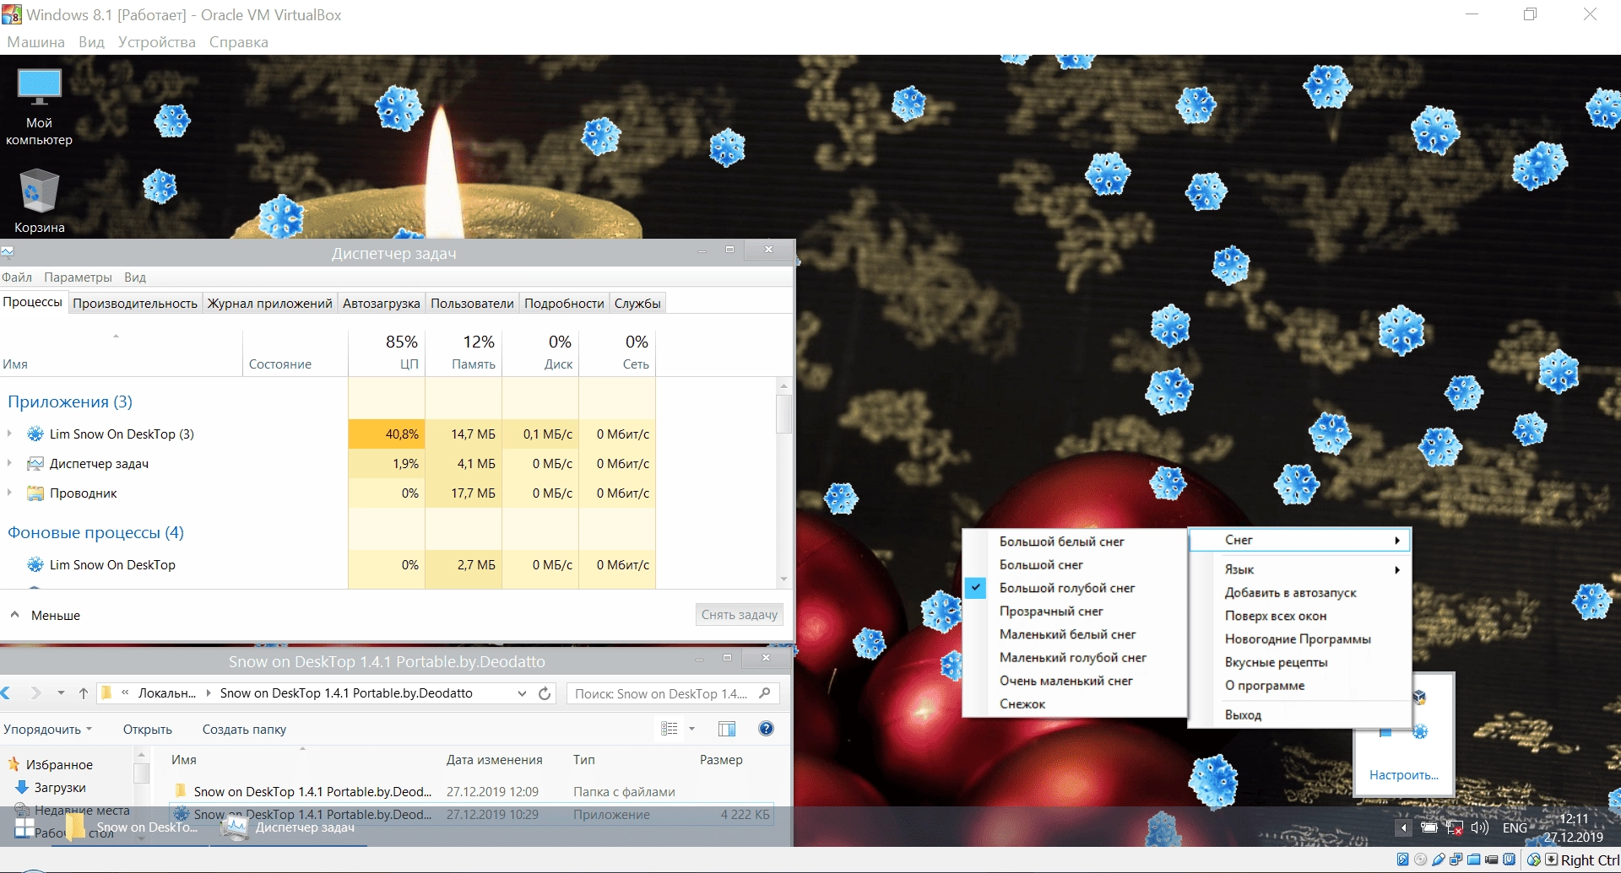Open the Параметры menu in Task Manager
This screenshot has height=873, width=1621.
click(78, 278)
